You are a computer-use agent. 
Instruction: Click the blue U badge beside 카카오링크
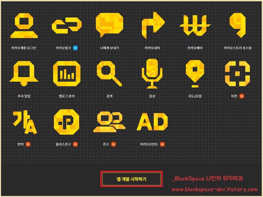(75, 48)
